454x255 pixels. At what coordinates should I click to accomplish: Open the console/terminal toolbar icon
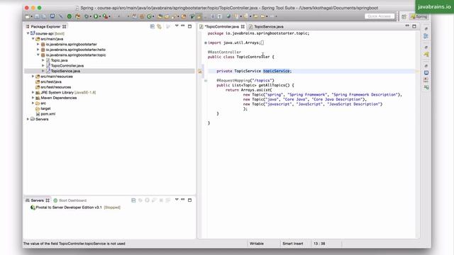[52, 16]
